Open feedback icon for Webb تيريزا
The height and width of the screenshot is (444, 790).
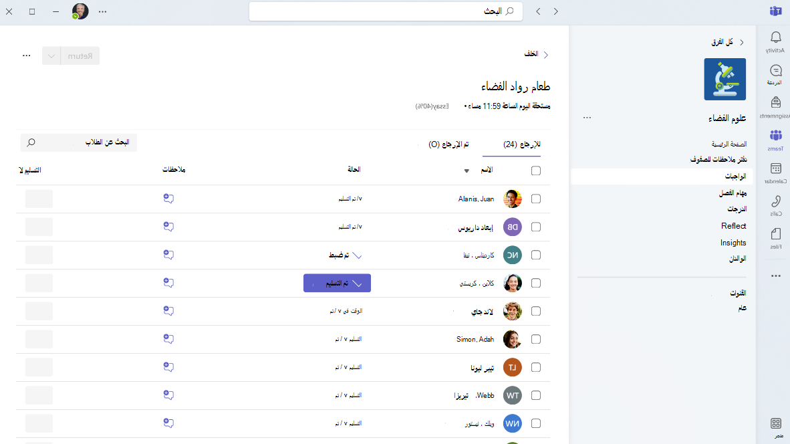[169, 395]
